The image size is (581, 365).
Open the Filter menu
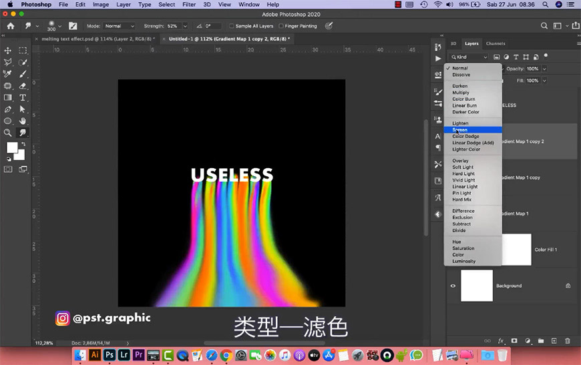(x=189, y=5)
